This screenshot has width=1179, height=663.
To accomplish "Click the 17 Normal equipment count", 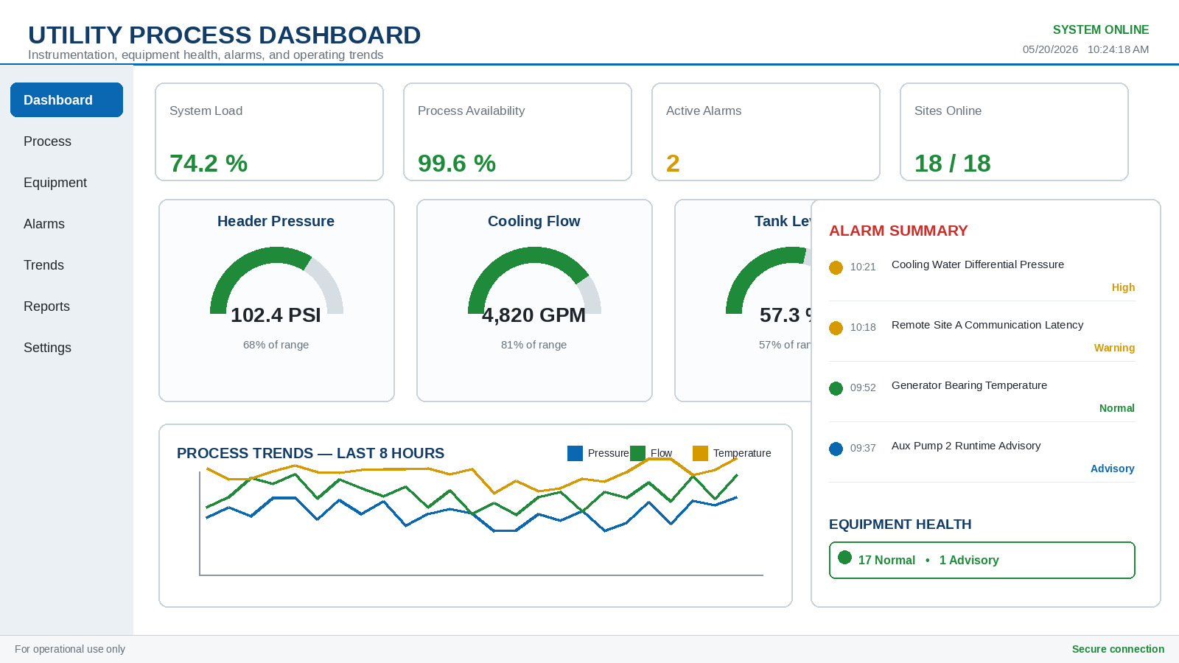I will [886, 560].
